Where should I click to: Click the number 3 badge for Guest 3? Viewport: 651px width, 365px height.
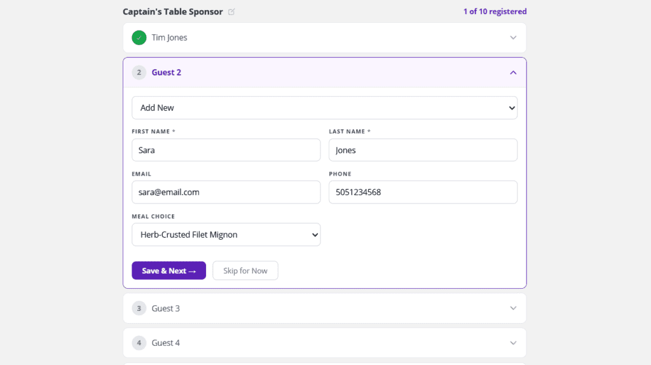(139, 308)
